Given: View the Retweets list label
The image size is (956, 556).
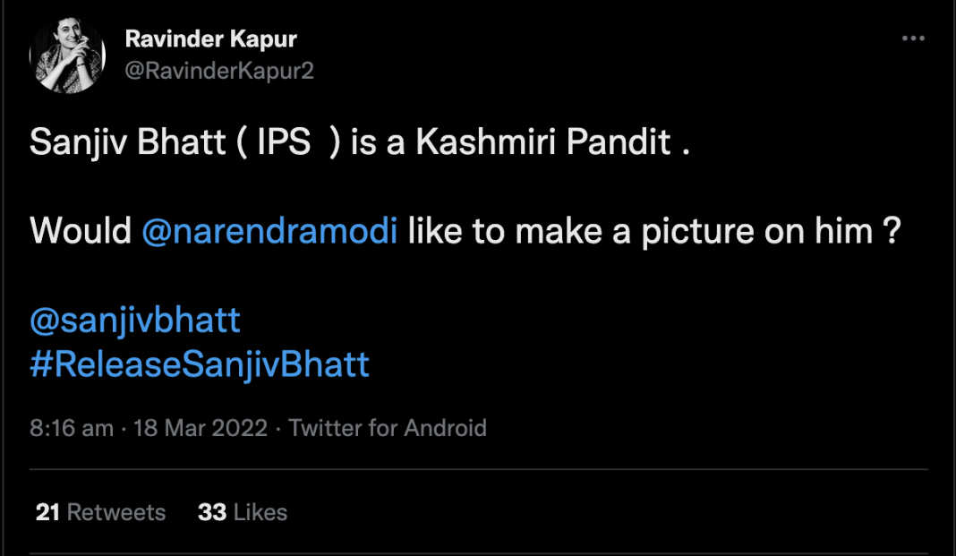Looking at the screenshot, I should click(116, 512).
